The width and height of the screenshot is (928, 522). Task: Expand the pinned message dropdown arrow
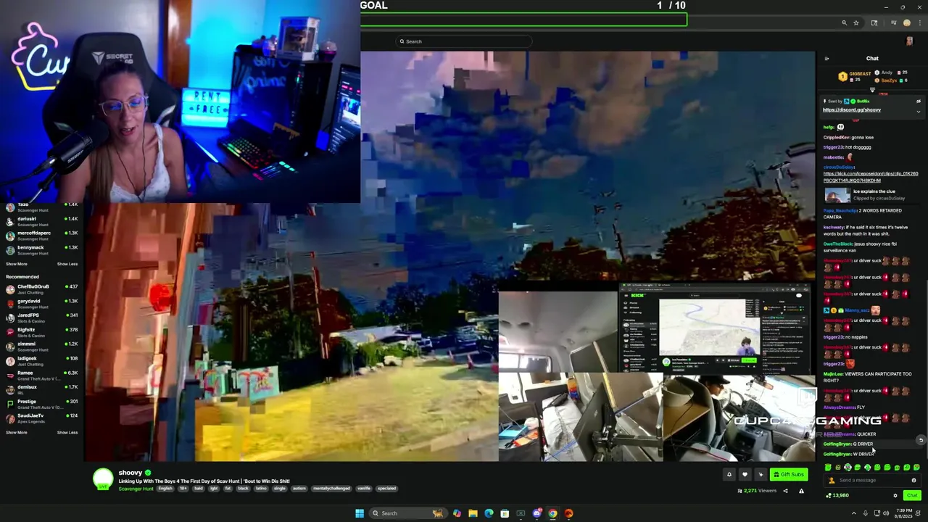coord(918,112)
